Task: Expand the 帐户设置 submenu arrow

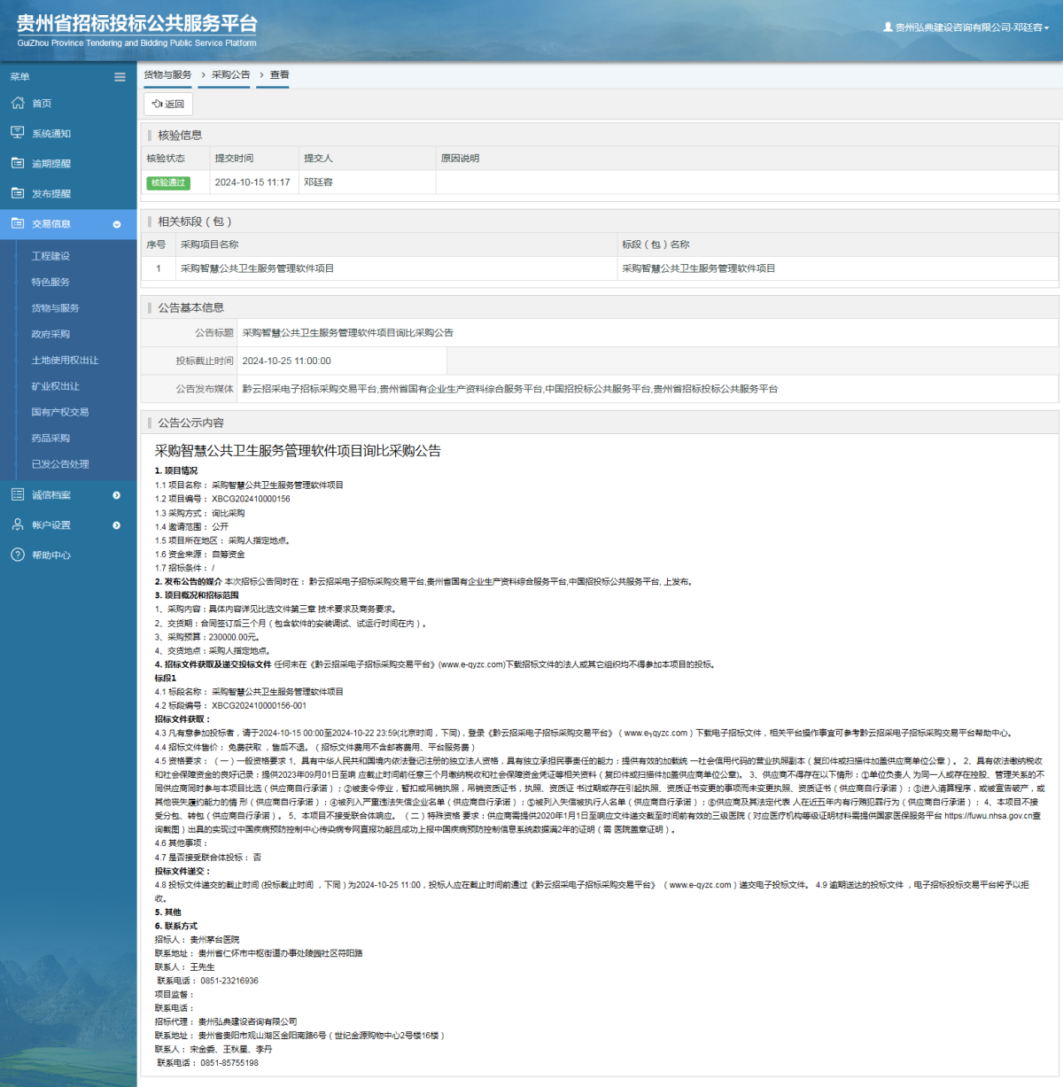Action: click(117, 525)
